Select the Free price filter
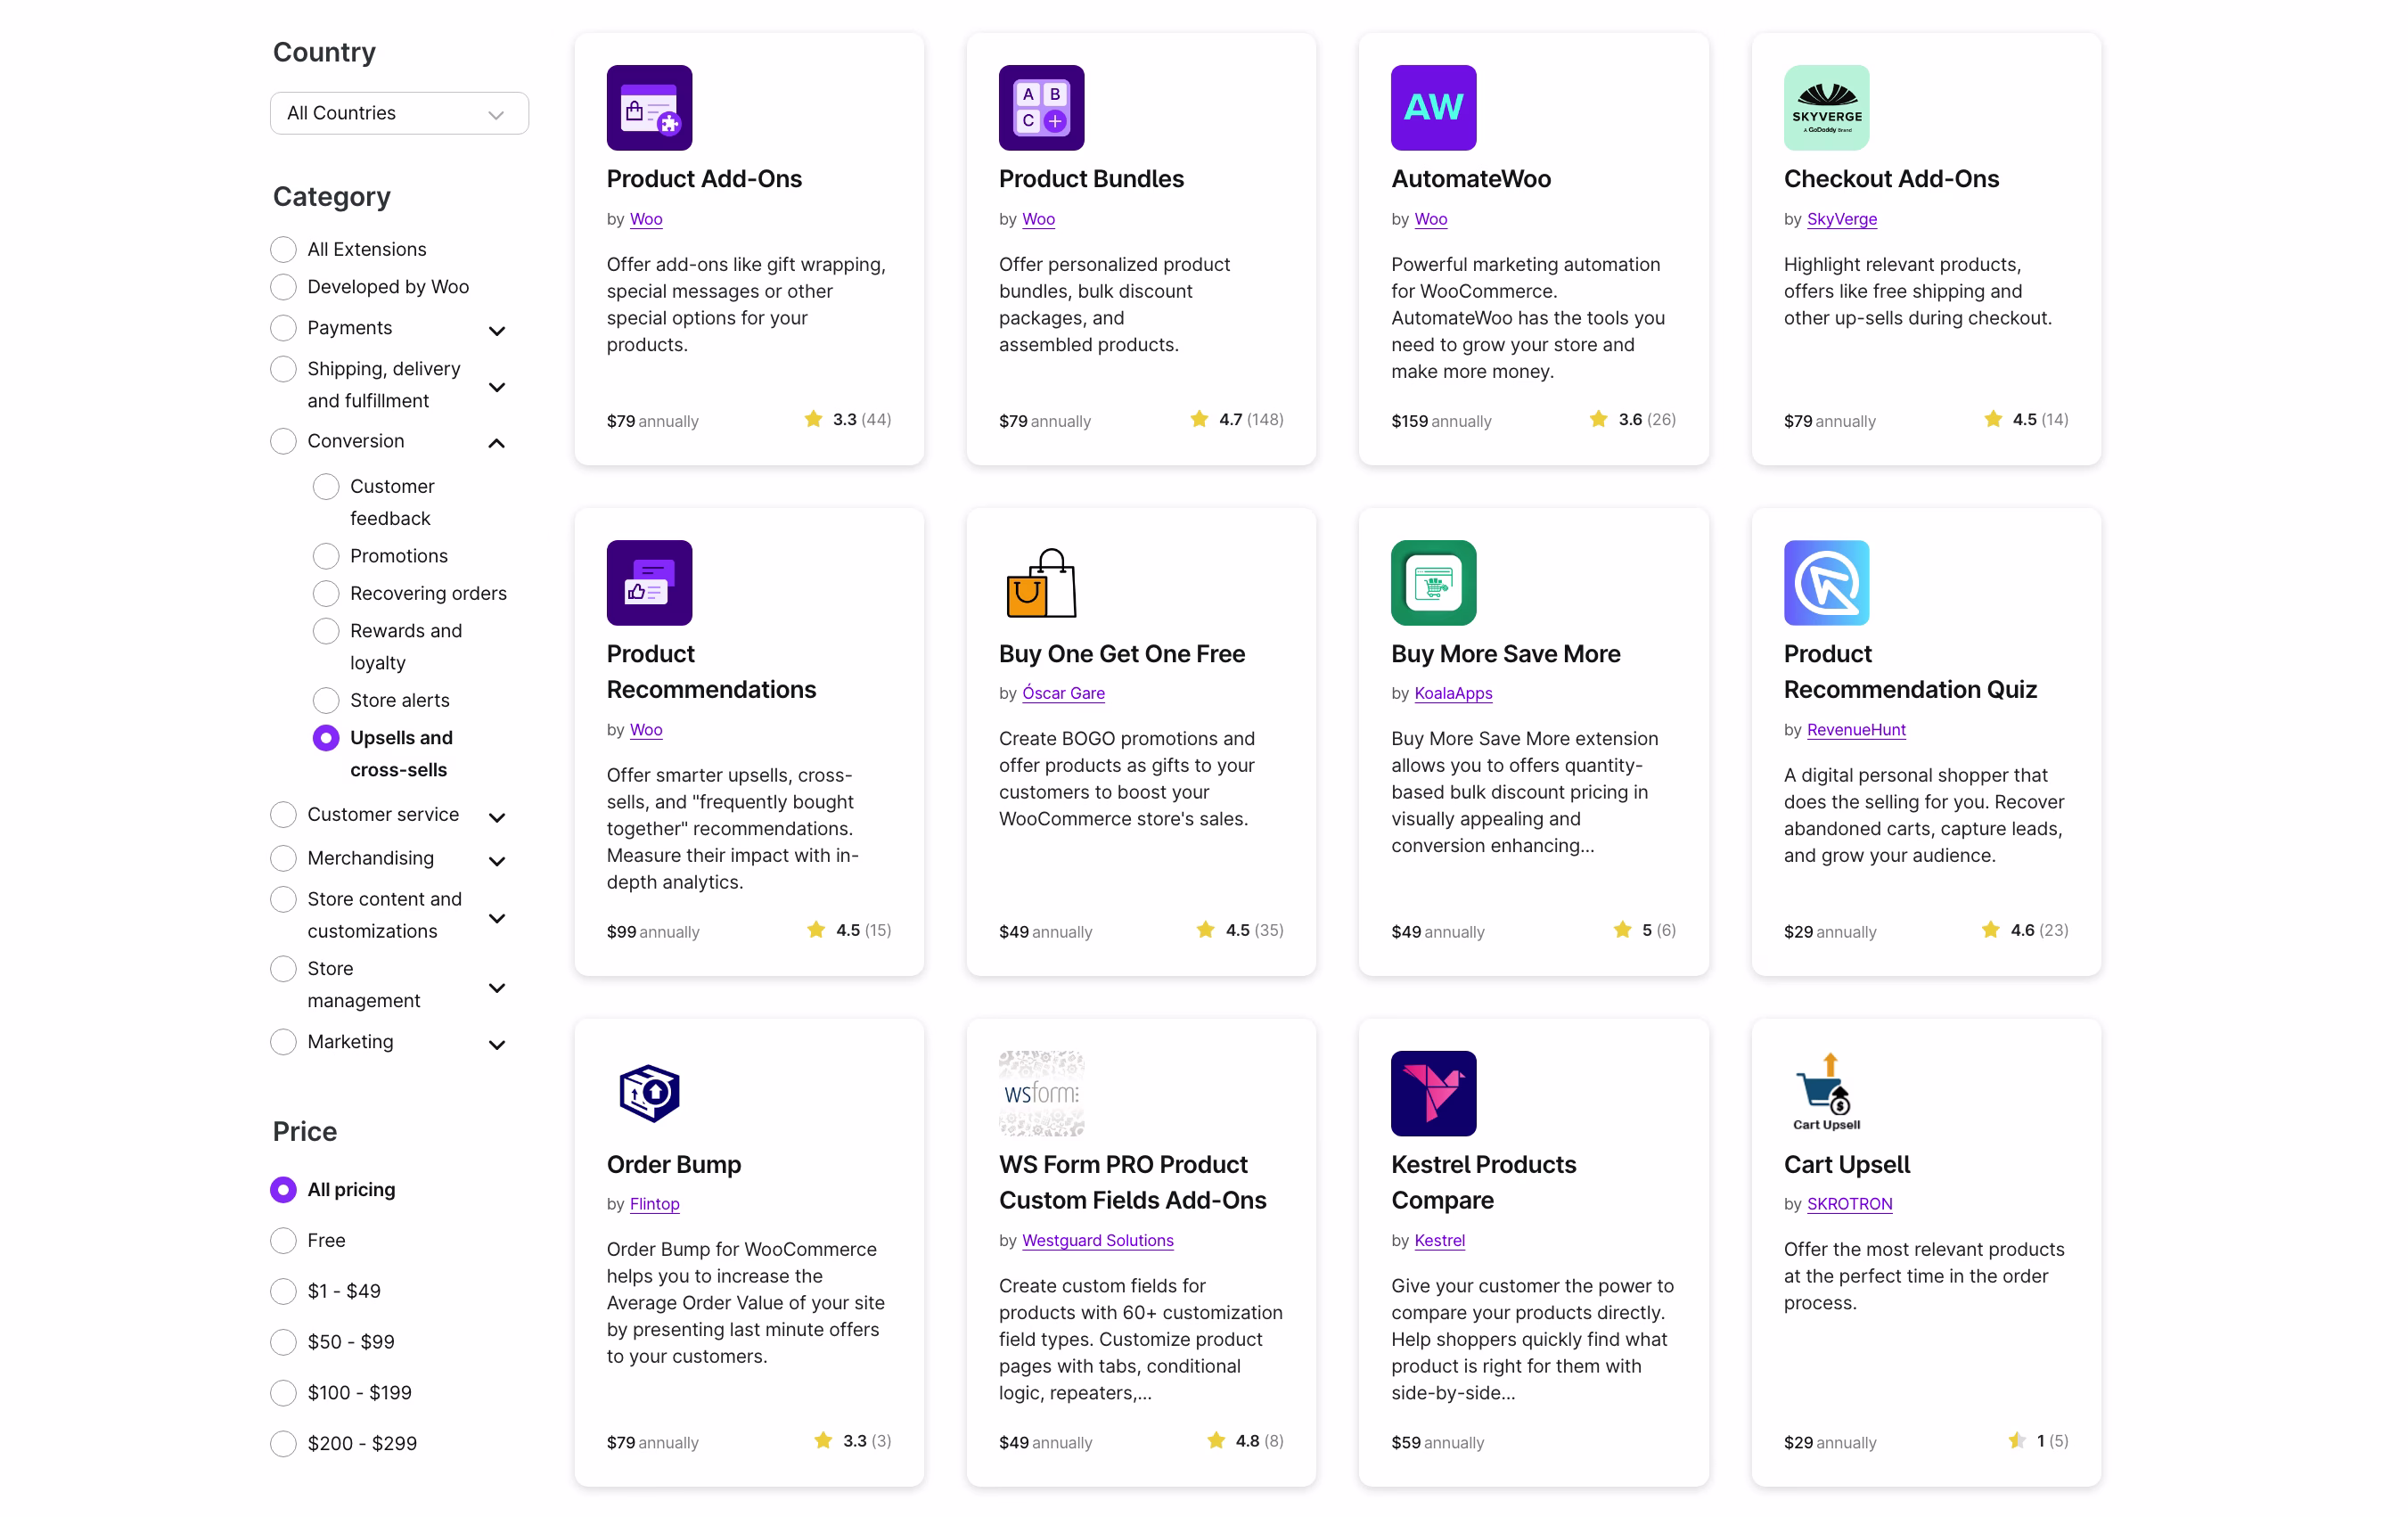Viewport: 2408px width, 1517px height. click(283, 1240)
